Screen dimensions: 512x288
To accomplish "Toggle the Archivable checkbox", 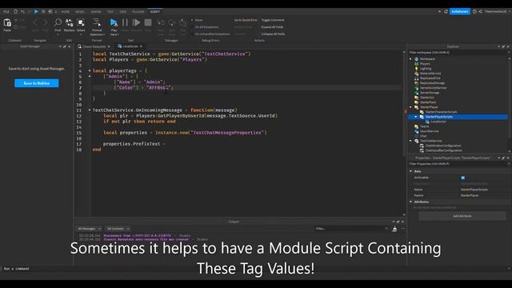I will [x=462, y=178].
